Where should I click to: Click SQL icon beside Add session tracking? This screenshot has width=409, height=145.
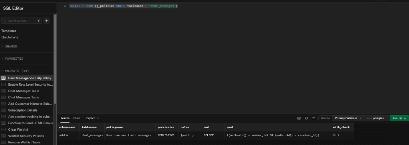pos(3,117)
